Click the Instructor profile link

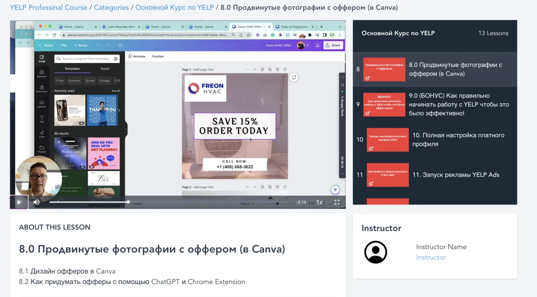coord(431,257)
